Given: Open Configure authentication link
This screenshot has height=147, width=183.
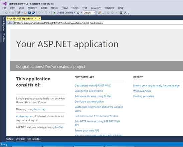Looking at the screenshot, I should point(89,102).
